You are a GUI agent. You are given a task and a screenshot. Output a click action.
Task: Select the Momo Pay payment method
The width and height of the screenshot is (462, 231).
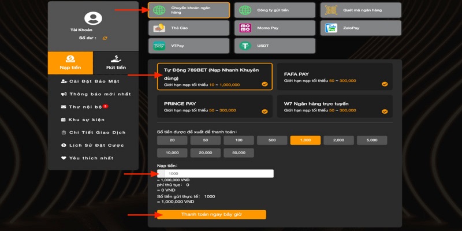tap(274, 28)
